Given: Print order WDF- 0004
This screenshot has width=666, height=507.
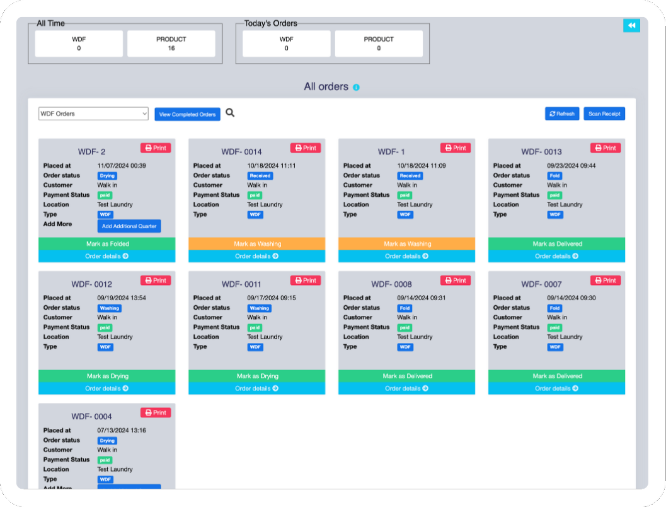Looking at the screenshot, I should (156, 412).
